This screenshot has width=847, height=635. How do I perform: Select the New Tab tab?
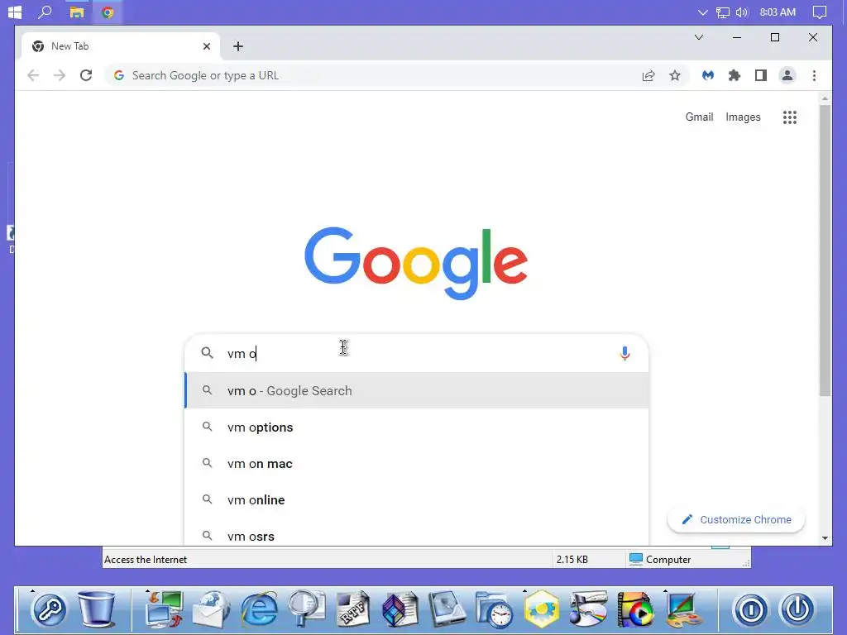(x=120, y=46)
